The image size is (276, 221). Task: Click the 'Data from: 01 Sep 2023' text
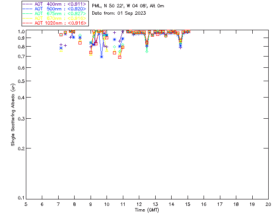click(119, 13)
